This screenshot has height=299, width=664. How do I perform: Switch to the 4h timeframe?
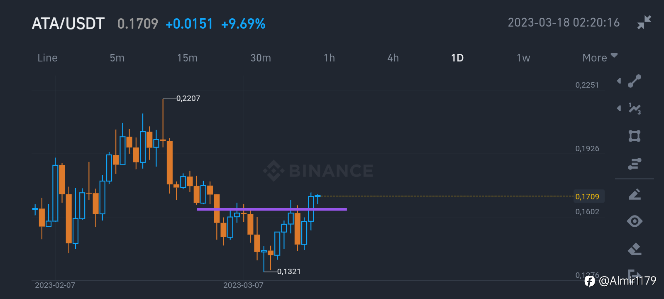click(393, 58)
